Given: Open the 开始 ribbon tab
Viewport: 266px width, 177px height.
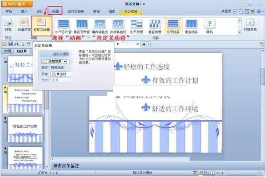Looking at the screenshot, I should (9, 12).
